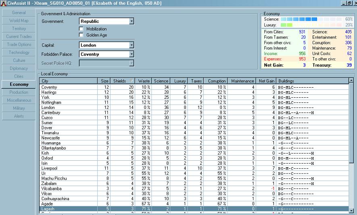Image resolution: width=357 pixels, height=215 pixels.
Task: Sort by Waste column header
Action: (x=143, y=81)
